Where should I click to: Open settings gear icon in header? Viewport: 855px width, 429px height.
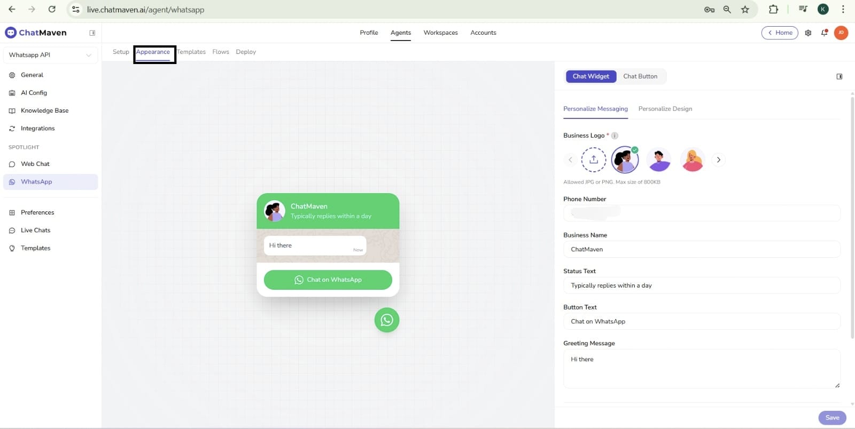(x=808, y=33)
